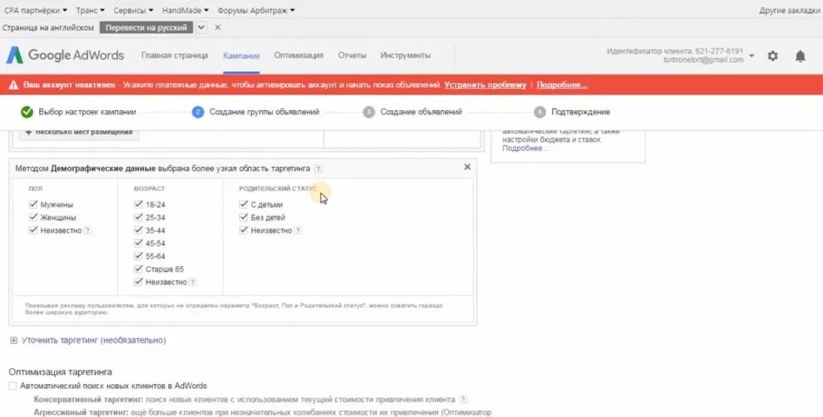The image size is (823, 417).
Task: Dismiss the translation bar
Action: coord(217,27)
